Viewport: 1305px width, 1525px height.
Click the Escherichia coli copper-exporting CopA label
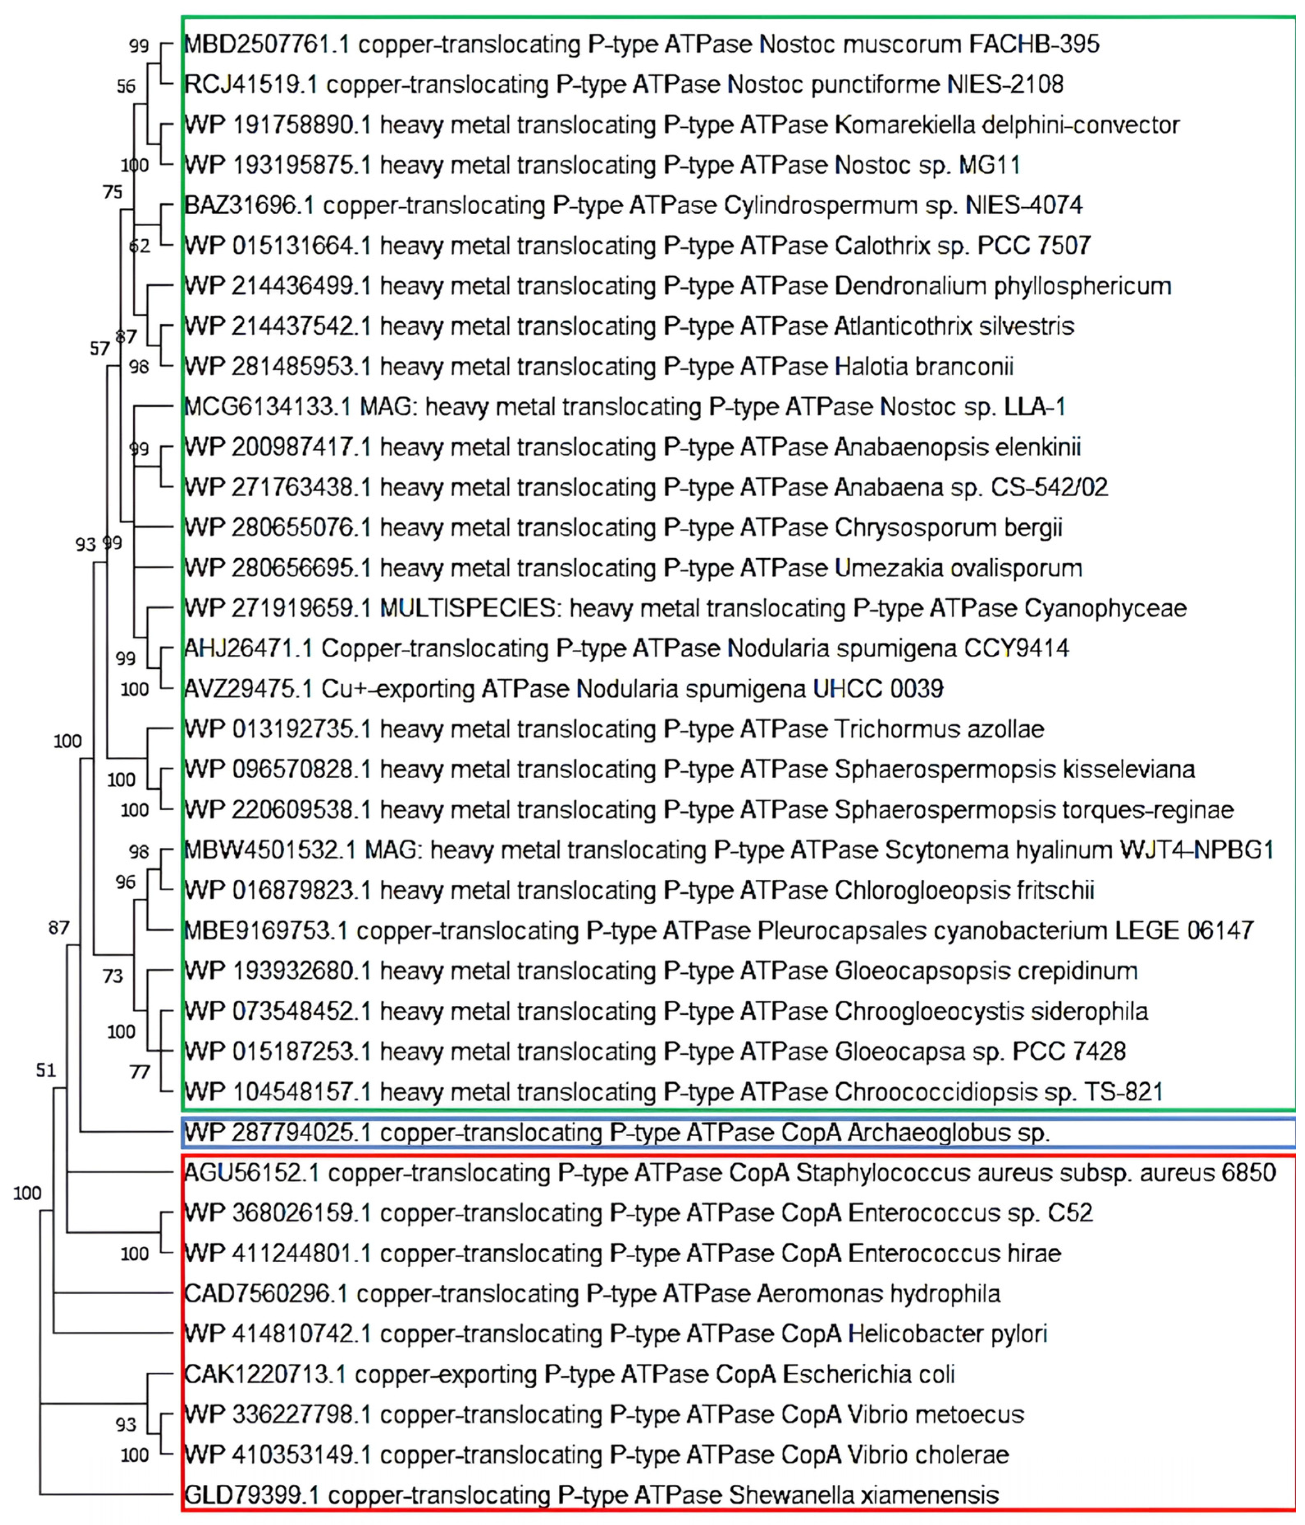click(x=569, y=1374)
